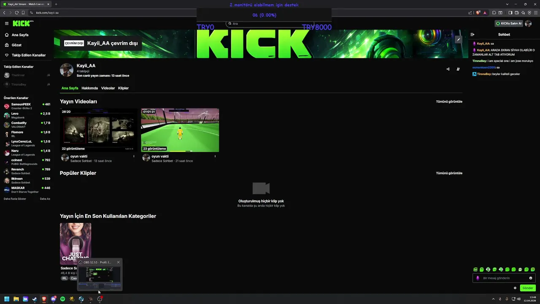Open Brave VPN shield icon
This screenshot has height=304, width=540.
[x=529, y=13]
